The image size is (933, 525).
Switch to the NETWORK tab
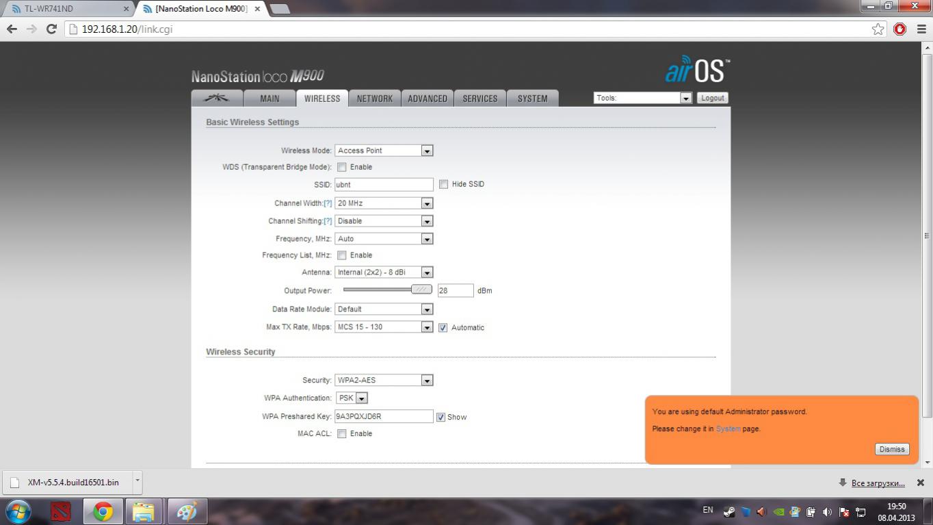(x=375, y=98)
